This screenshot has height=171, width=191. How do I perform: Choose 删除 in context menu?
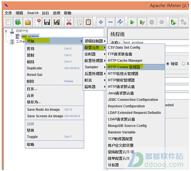point(54,81)
